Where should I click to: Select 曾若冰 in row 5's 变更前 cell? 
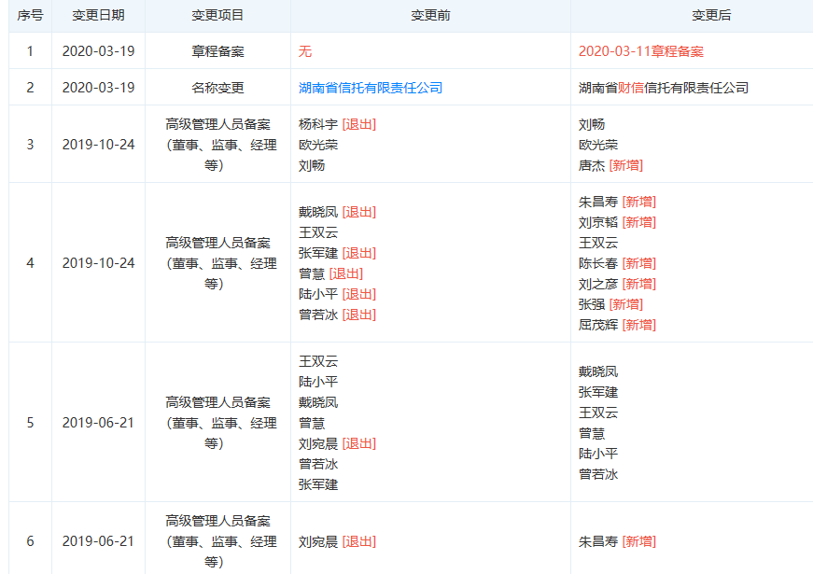318,464
